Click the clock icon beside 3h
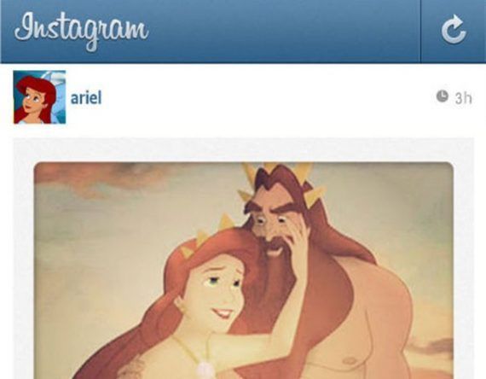 (x=443, y=96)
